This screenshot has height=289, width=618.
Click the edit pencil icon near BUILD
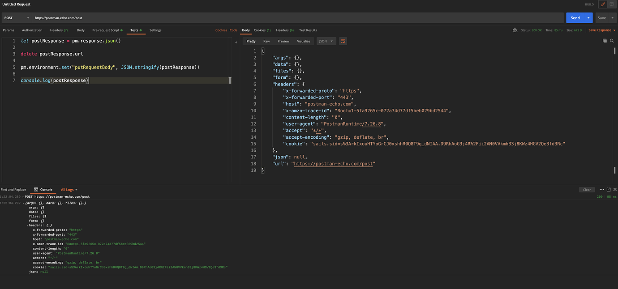point(602,4)
